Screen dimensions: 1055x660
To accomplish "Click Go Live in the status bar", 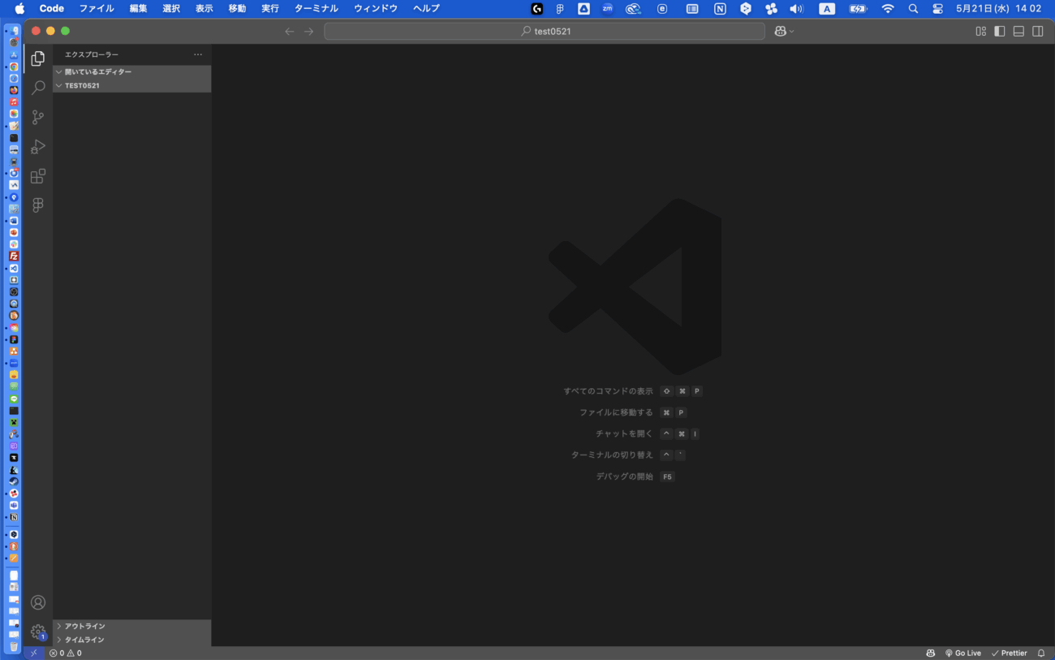I will (x=963, y=653).
